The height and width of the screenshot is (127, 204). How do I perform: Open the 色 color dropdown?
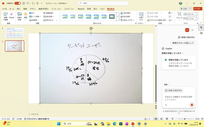(x=32, y=13)
